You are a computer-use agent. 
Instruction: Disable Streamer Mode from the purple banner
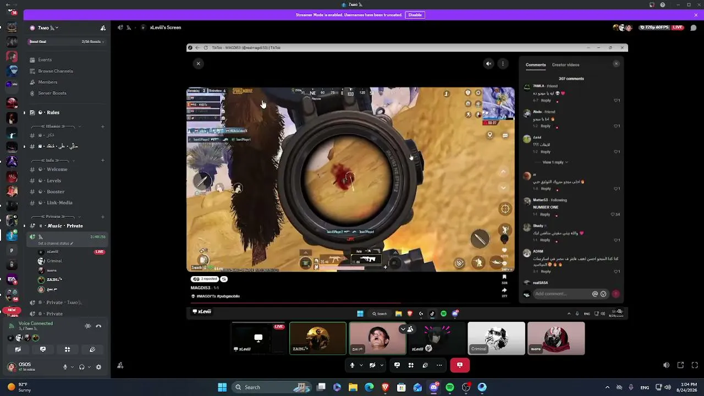click(415, 15)
